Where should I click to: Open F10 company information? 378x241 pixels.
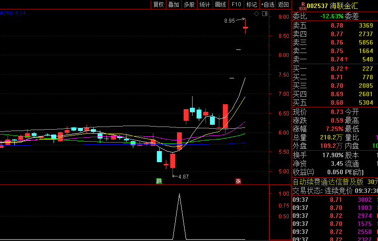[236, 4]
